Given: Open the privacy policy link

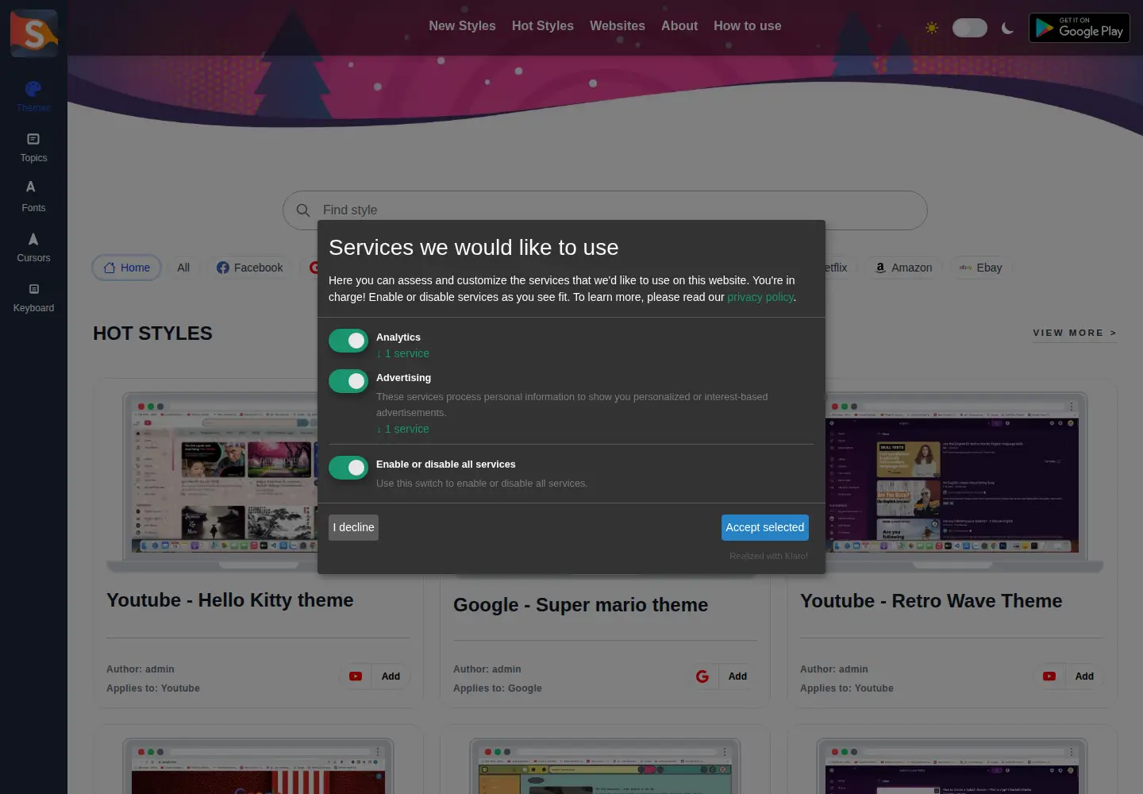Looking at the screenshot, I should pos(760,297).
